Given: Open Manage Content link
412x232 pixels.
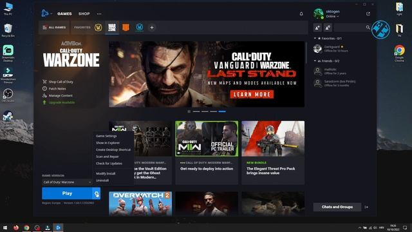Looking at the screenshot, I should 57,95.
